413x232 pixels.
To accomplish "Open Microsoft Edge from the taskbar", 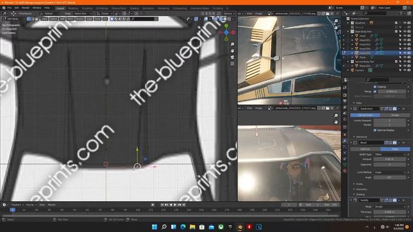I will (x=183, y=227).
